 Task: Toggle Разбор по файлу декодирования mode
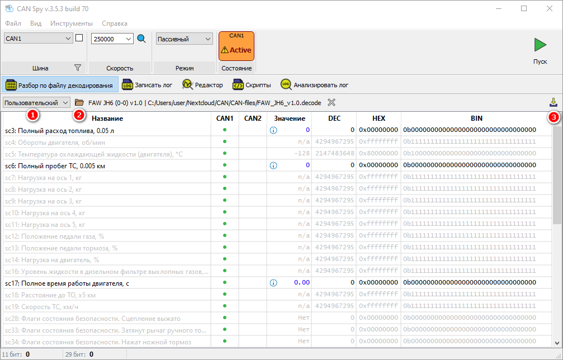(x=60, y=85)
